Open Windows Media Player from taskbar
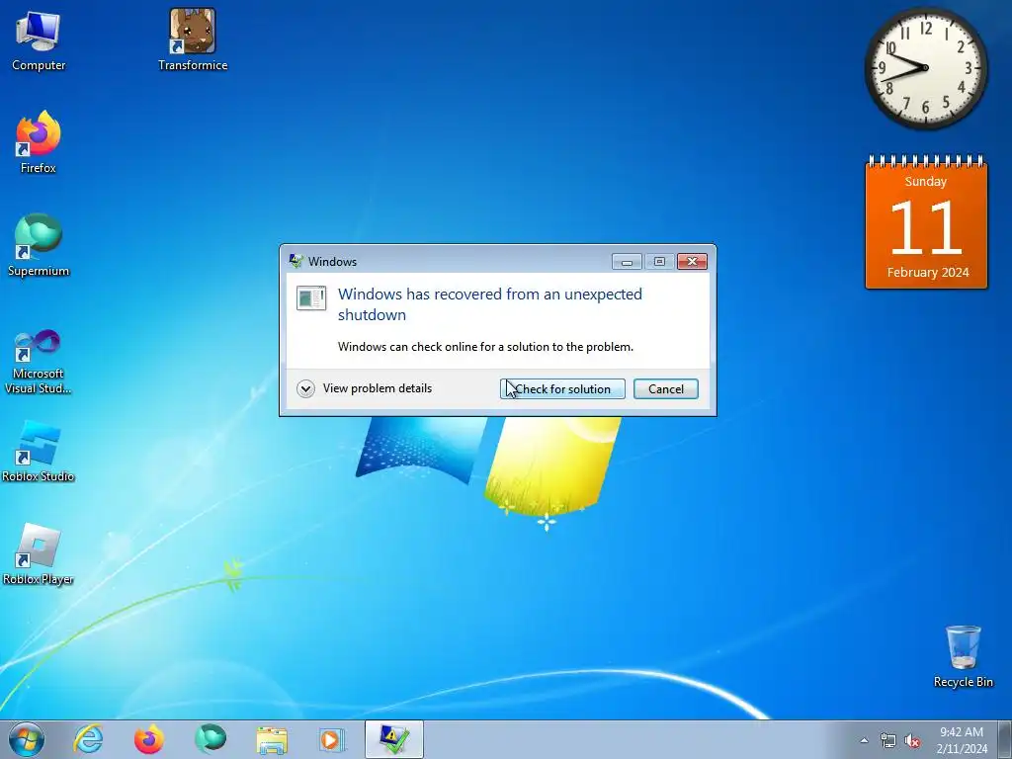The image size is (1012, 759). point(332,739)
